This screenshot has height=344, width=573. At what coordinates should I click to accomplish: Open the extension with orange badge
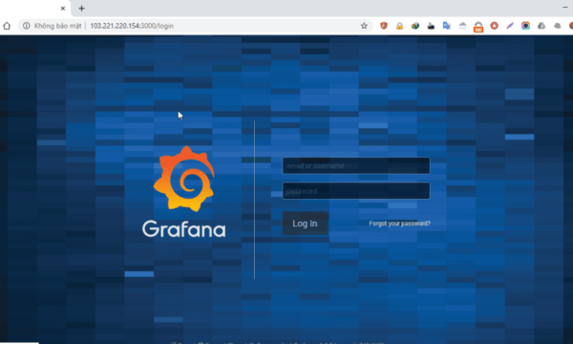[478, 27]
